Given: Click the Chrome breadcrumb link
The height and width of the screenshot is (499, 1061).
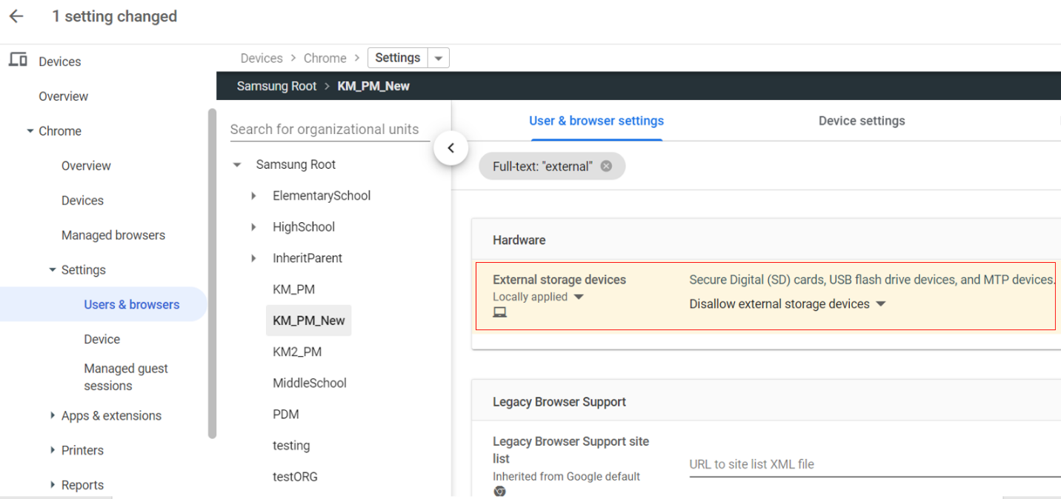Looking at the screenshot, I should click(325, 58).
